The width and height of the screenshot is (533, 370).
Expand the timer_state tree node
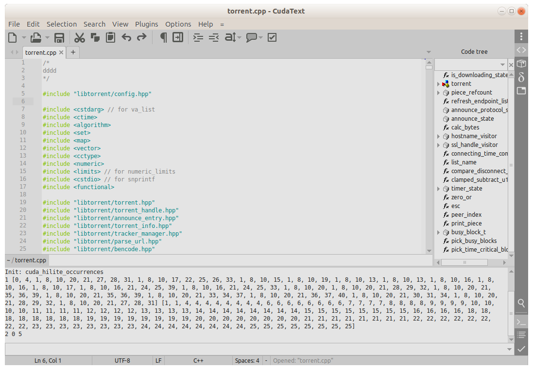pyautogui.click(x=438, y=189)
